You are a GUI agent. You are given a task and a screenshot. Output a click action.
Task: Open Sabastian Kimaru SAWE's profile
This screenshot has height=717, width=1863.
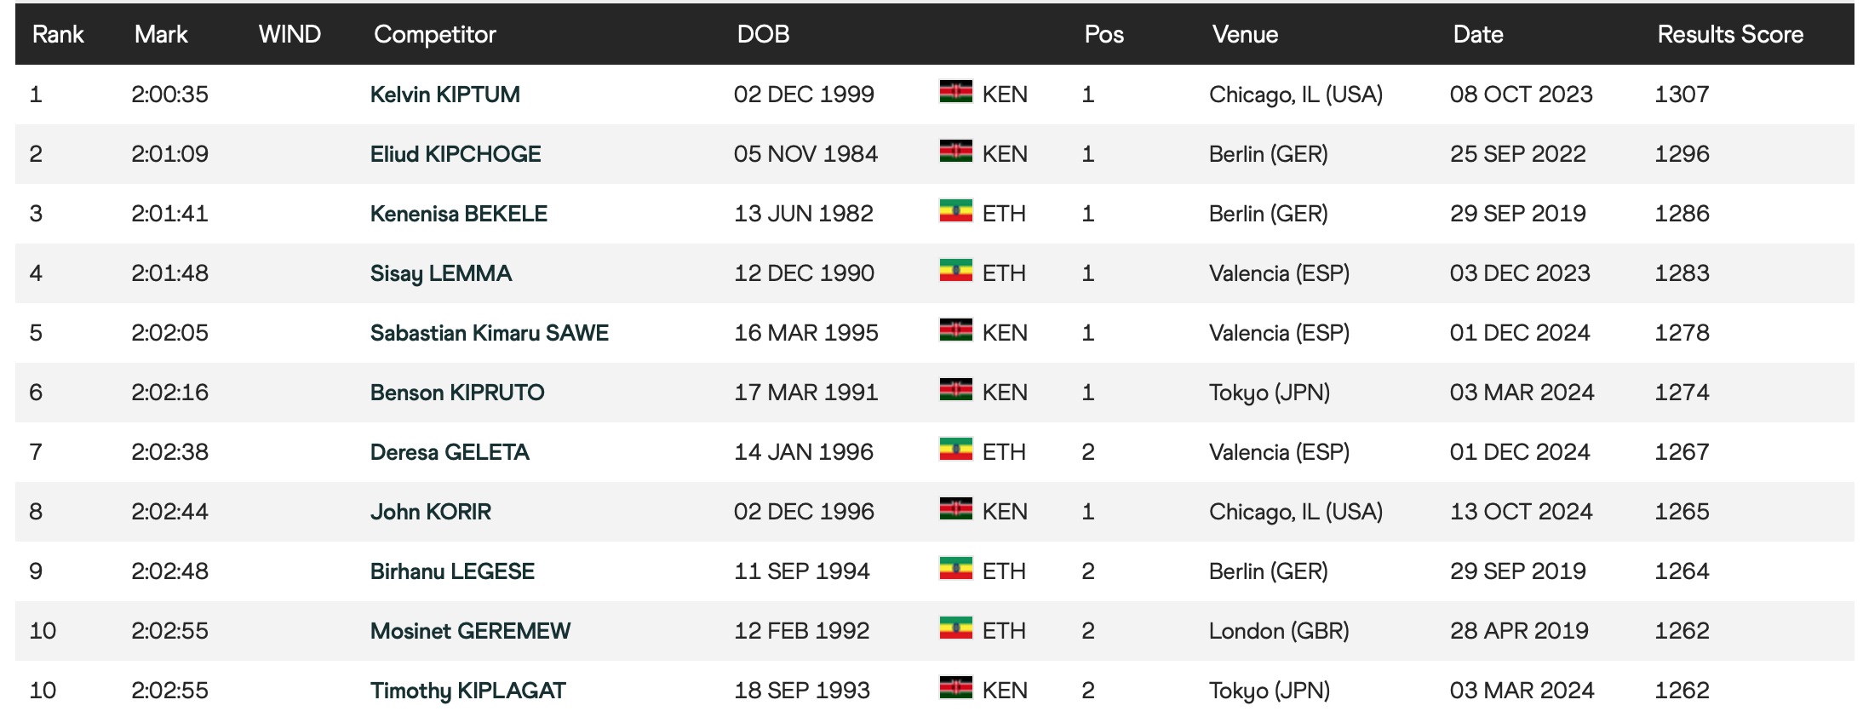489,333
